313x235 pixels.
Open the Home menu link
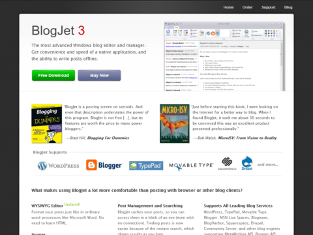[228, 7]
